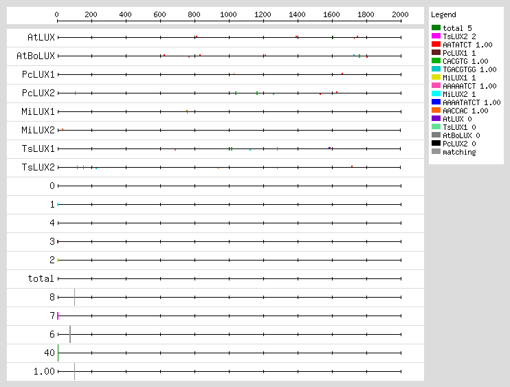
Task: Click the green 'total 5' legend swatch
Action: click(x=436, y=27)
